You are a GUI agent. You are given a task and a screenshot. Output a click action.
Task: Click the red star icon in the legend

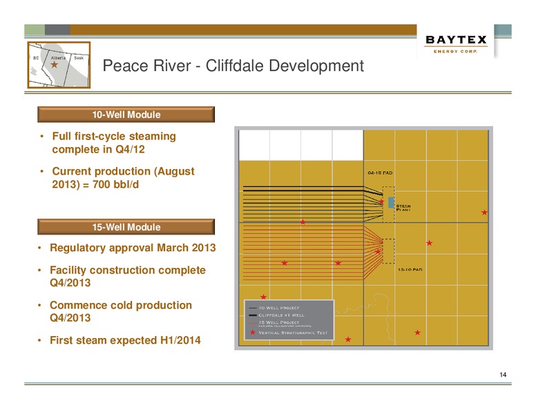tap(253, 332)
